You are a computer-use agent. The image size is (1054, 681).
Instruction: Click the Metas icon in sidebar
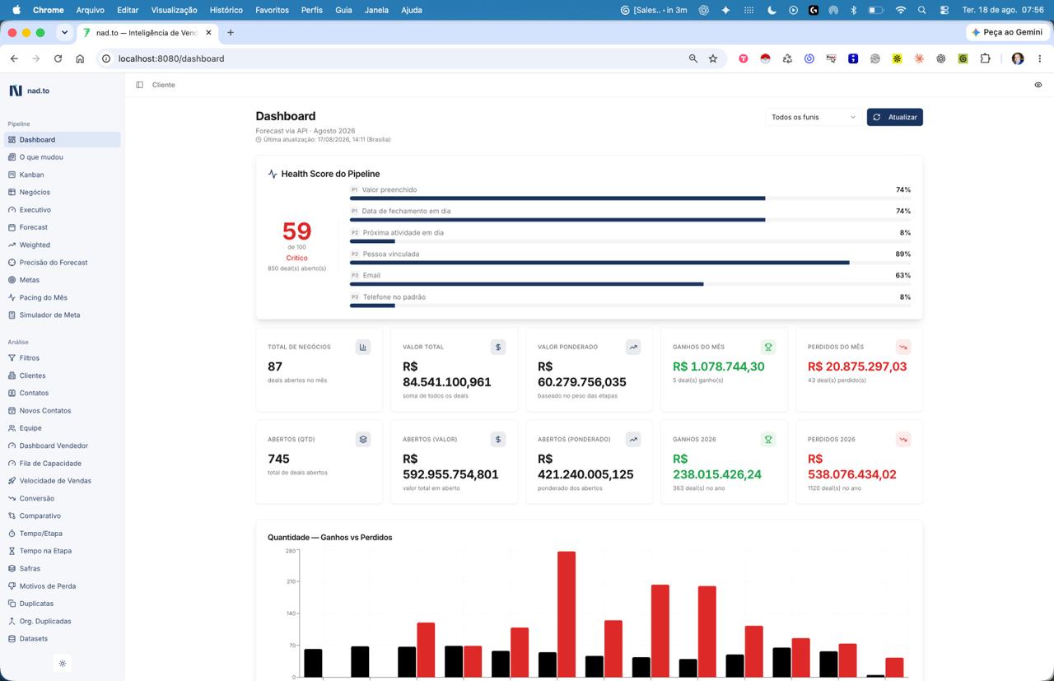pos(12,280)
